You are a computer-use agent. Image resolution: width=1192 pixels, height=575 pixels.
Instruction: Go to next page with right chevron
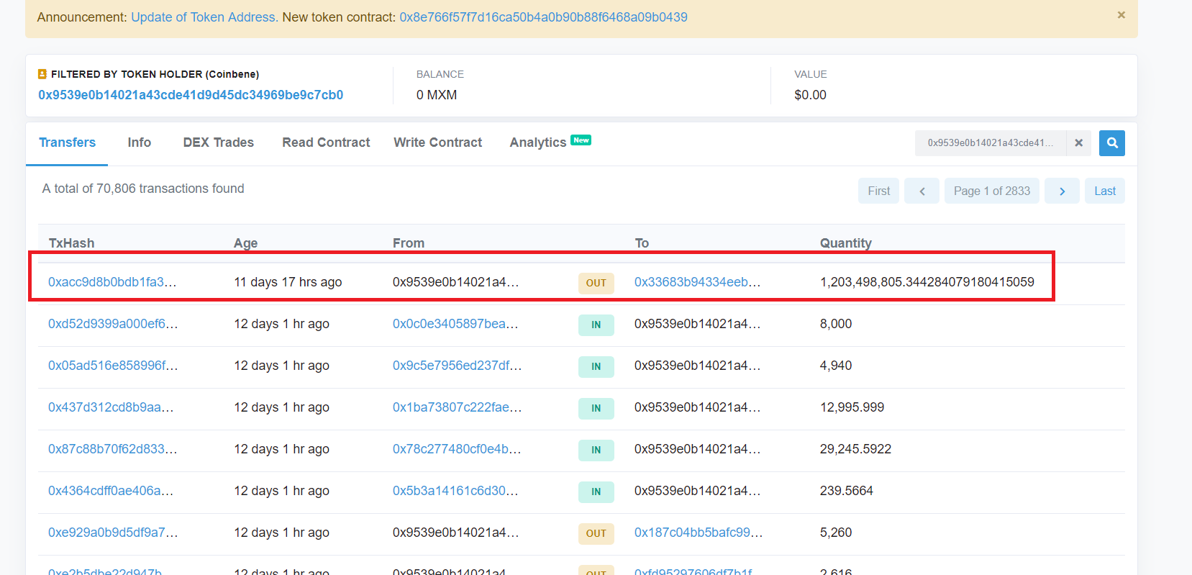coord(1062,191)
